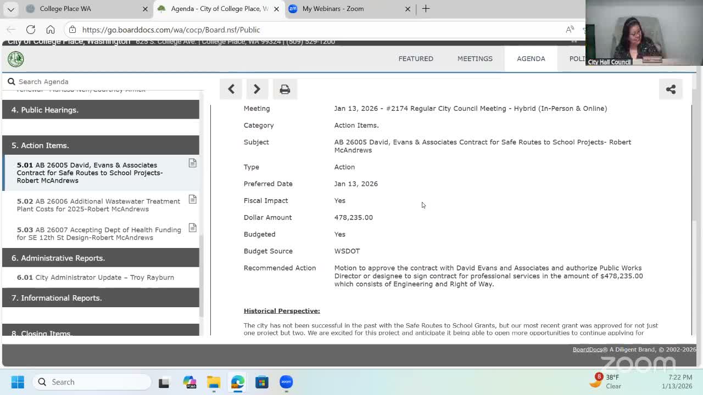703x395 pixels.
Task: Open new browser tab
Action: [426, 9]
